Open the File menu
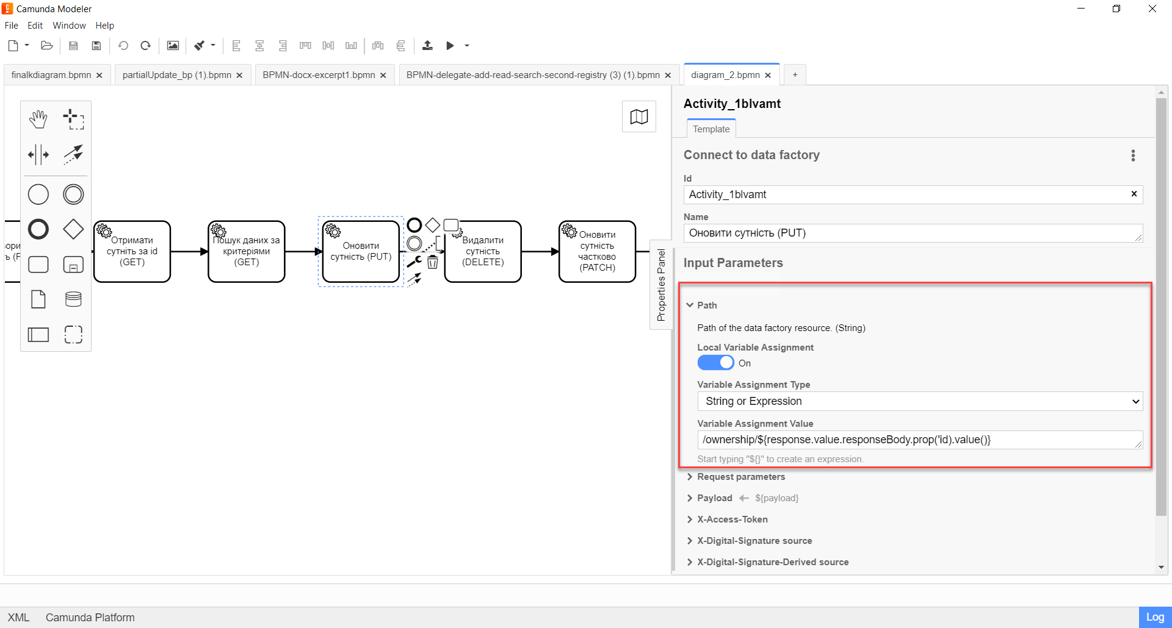This screenshot has height=628, width=1172. (x=11, y=26)
